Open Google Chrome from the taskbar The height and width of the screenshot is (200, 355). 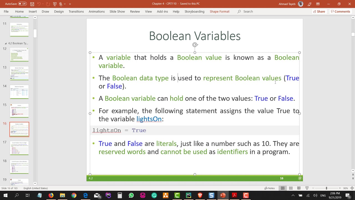pyautogui.click(x=74, y=195)
